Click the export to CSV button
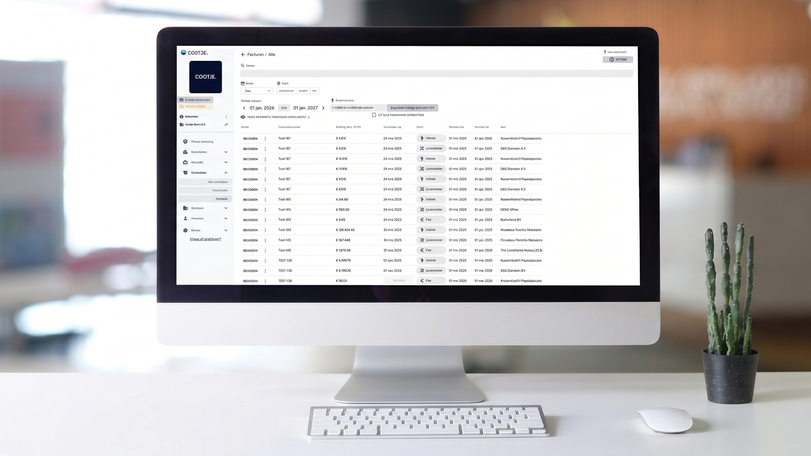Image resolution: width=811 pixels, height=456 pixels. tap(412, 108)
